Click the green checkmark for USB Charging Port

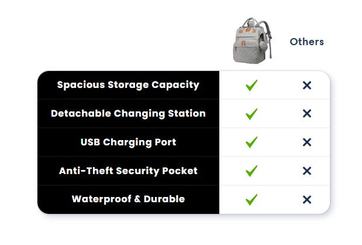click(x=251, y=142)
